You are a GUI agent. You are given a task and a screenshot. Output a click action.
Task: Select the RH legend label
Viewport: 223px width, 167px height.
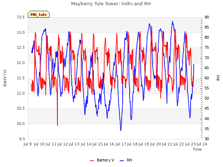129,160
